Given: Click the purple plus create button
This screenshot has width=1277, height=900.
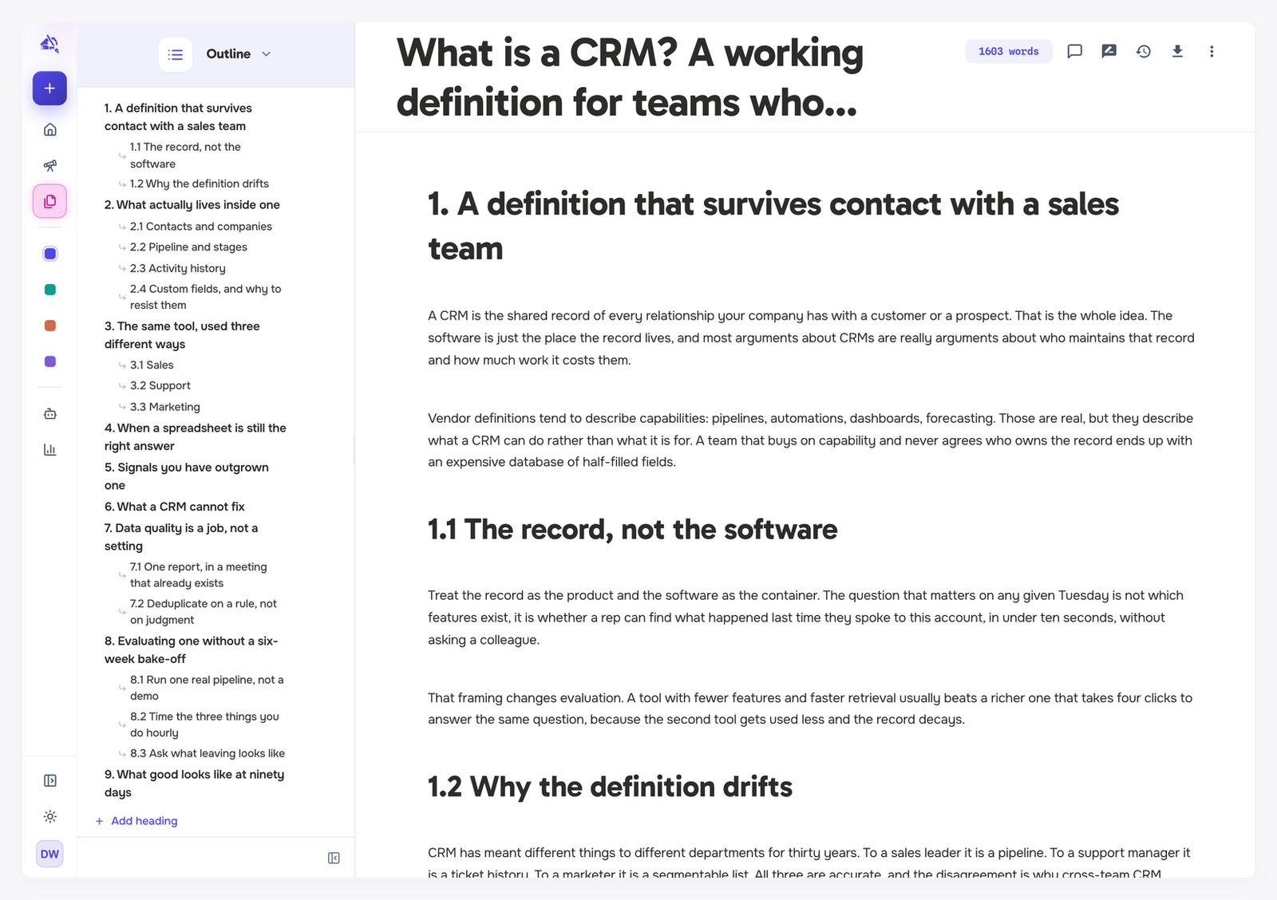Looking at the screenshot, I should 49,89.
